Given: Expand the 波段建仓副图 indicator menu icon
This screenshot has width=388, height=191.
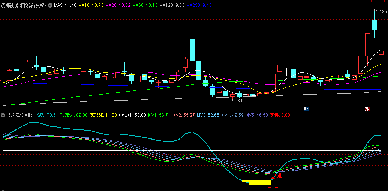Looking at the screenshot, I should (x=3, y=115).
